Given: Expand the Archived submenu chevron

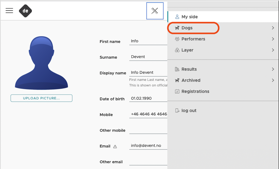Looking at the screenshot, I should pyautogui.click(x=273, y=80).
